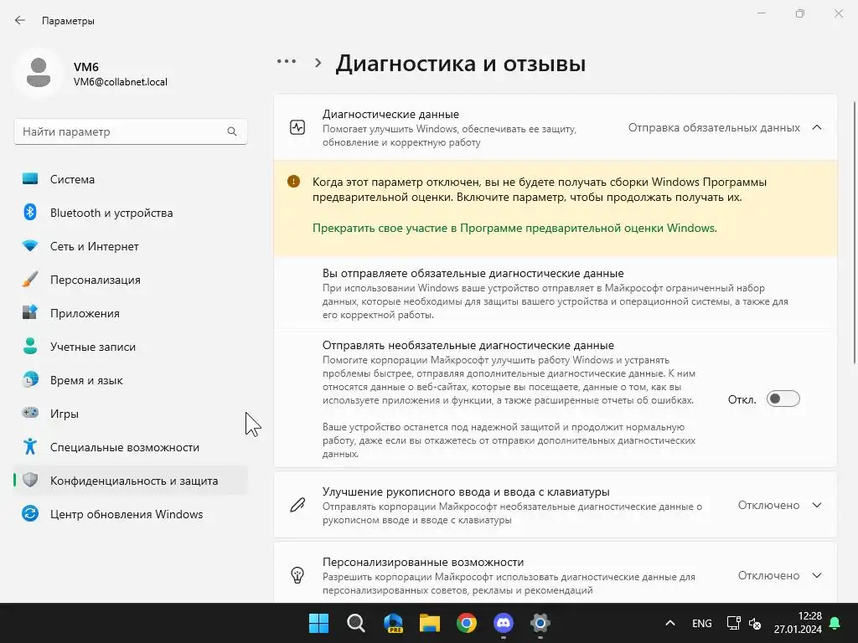Open Discord from taskbar

[x=504, y=623]
